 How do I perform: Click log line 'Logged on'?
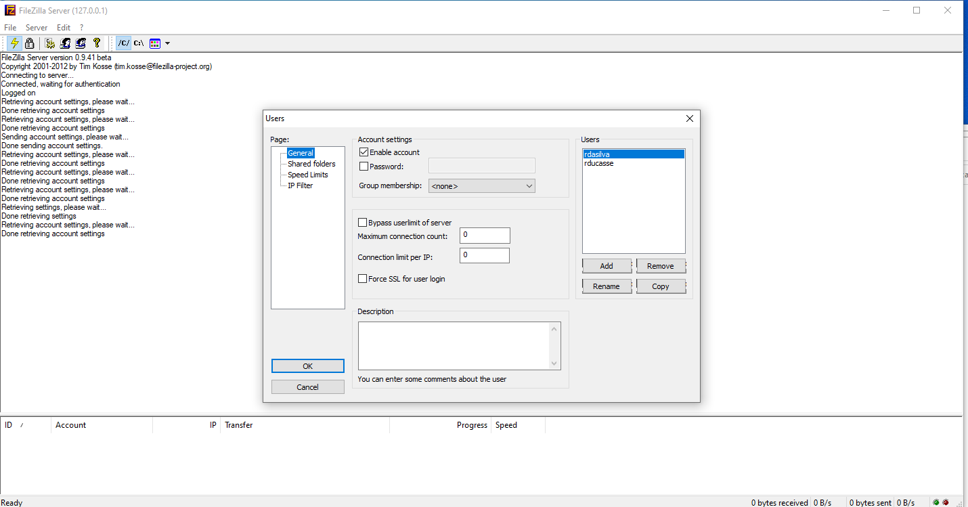click(18, 93)
